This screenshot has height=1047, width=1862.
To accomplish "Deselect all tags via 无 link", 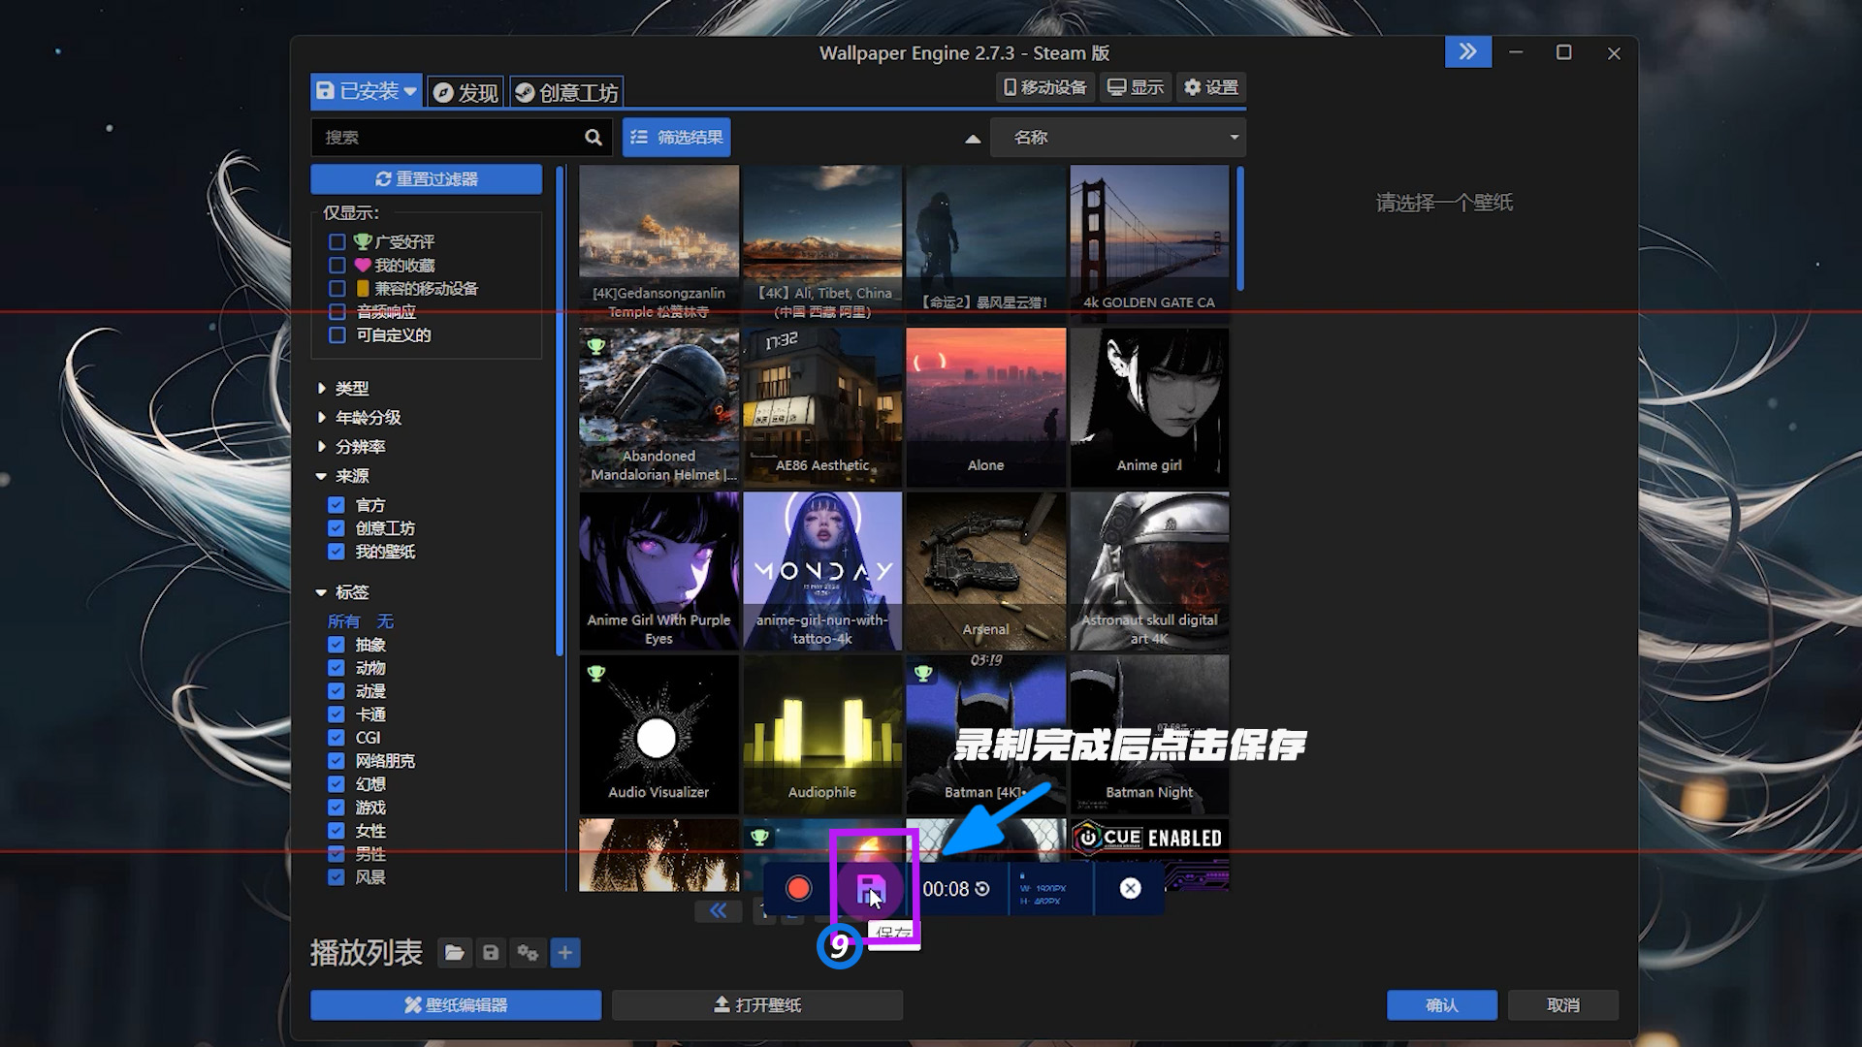I will pos(385,621).
